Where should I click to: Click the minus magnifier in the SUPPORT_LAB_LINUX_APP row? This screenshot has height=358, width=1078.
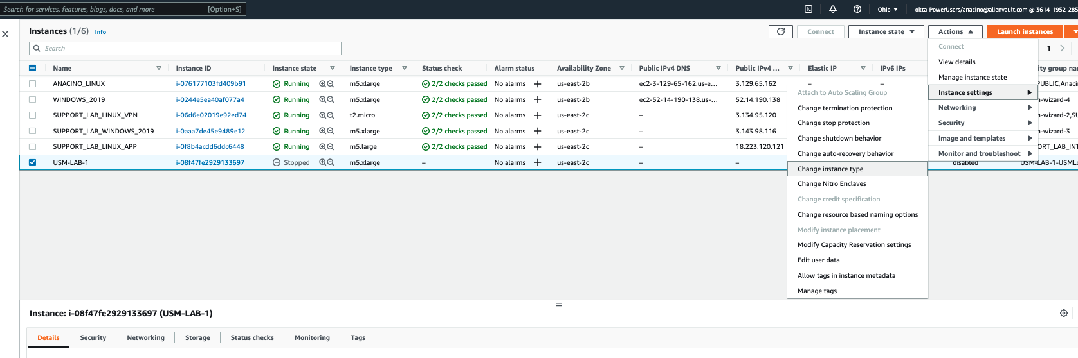[x=331, y=146]
